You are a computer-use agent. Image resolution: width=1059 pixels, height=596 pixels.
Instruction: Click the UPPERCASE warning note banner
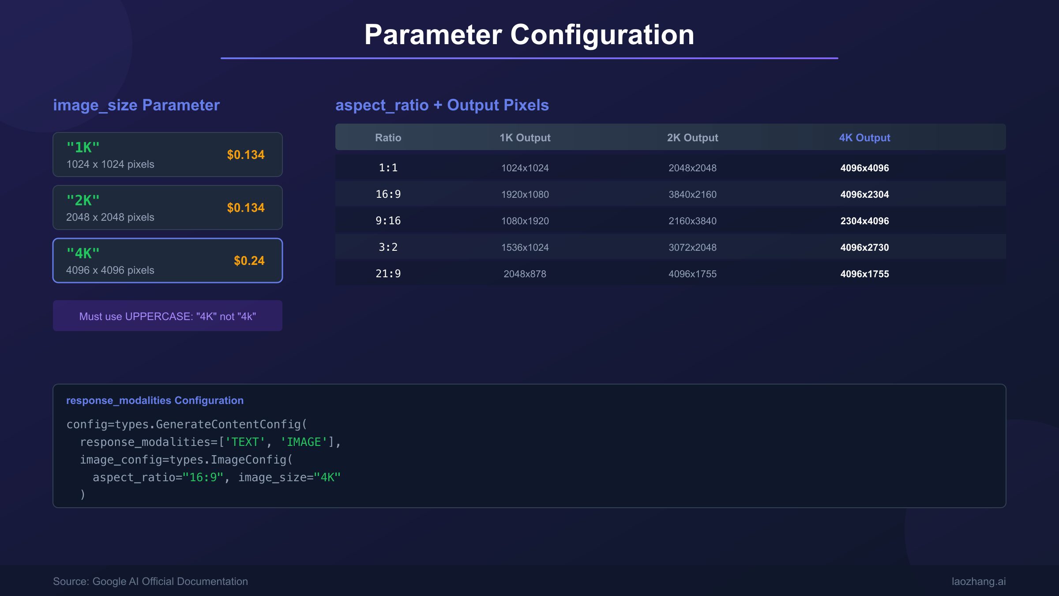point(167,316)
